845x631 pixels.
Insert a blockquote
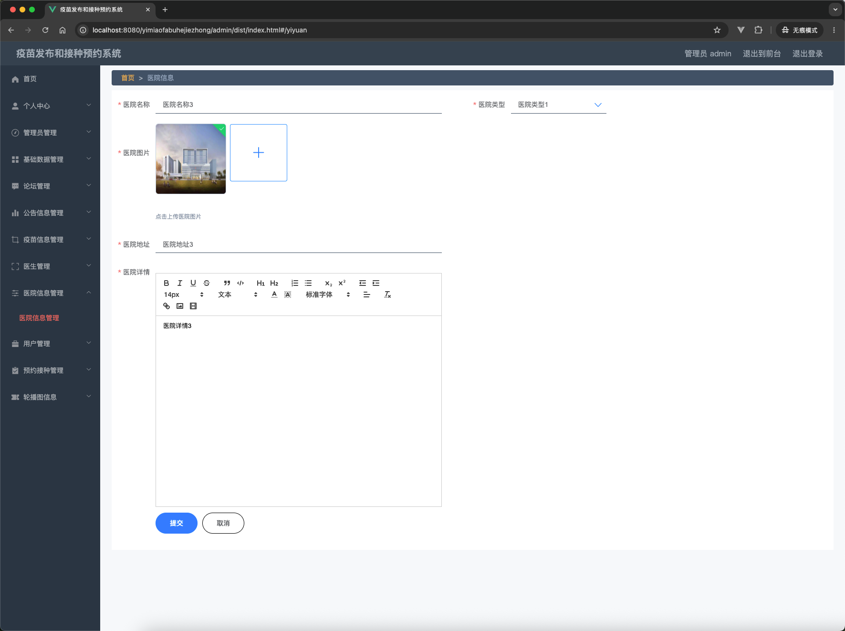point(227,283)
